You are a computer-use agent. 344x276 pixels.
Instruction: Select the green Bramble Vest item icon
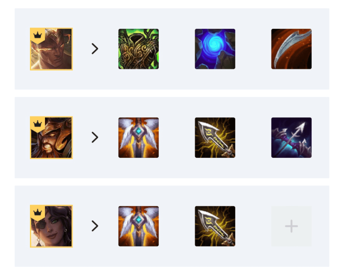point(139,49)
